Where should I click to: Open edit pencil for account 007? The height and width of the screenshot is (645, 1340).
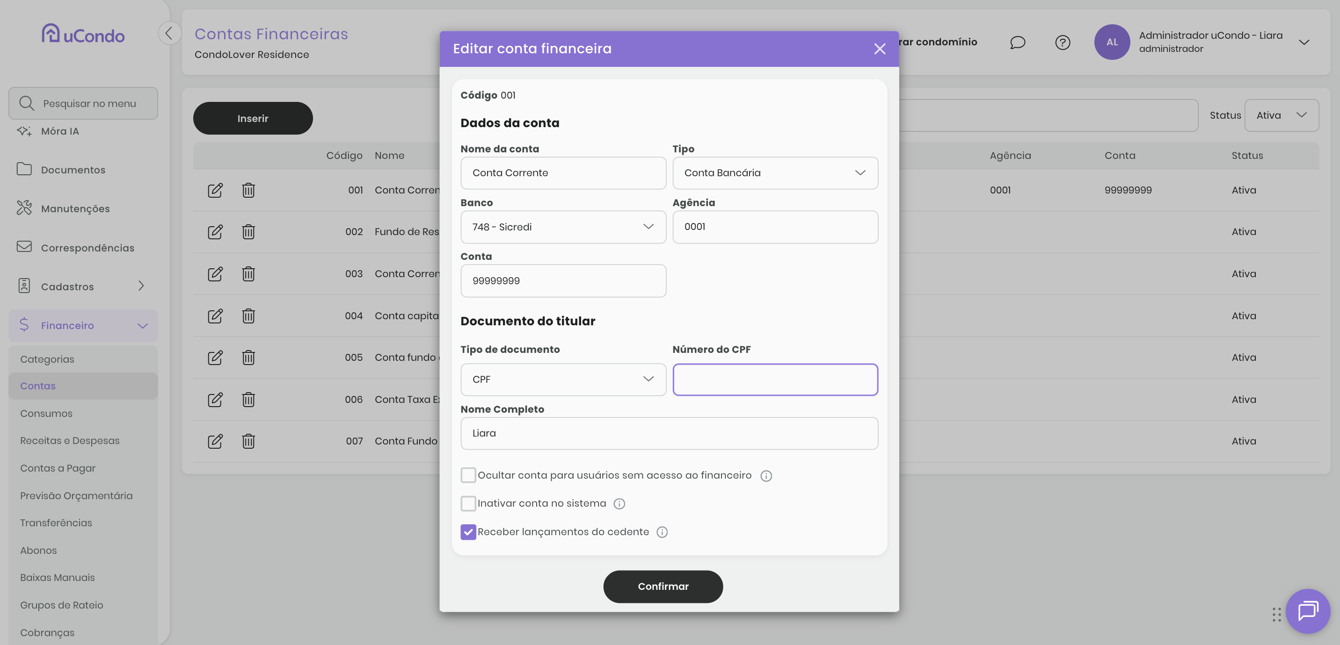(x=215, y=441)
